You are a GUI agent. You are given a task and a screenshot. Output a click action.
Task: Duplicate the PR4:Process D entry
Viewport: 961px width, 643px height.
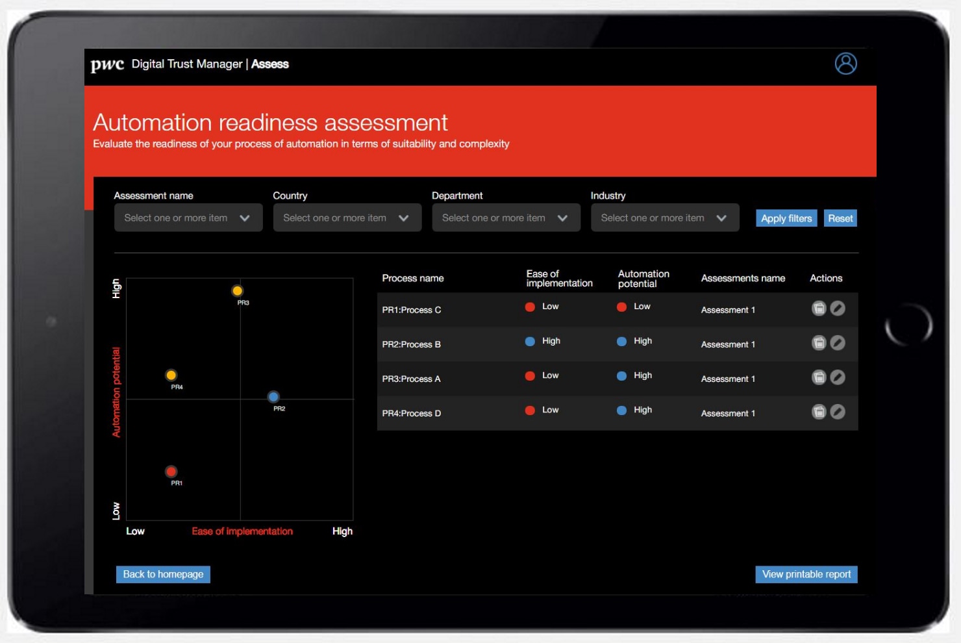(819, 412)
